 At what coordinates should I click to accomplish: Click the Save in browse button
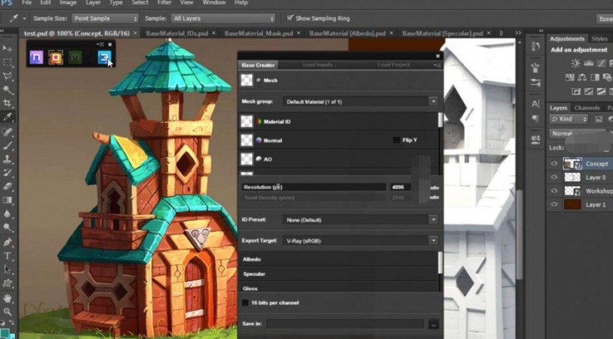click(433, 324)
